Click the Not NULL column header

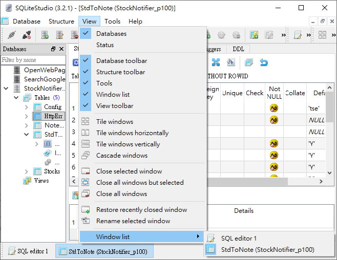tap(274, 93)
